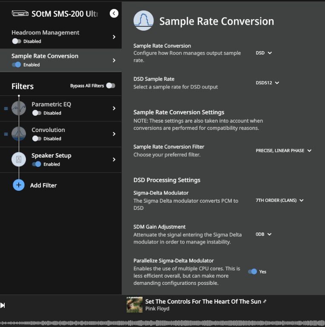Turn off Parallelize Sigma-Delta Modulator toggle
325x327 pixels.
[253, 272]
